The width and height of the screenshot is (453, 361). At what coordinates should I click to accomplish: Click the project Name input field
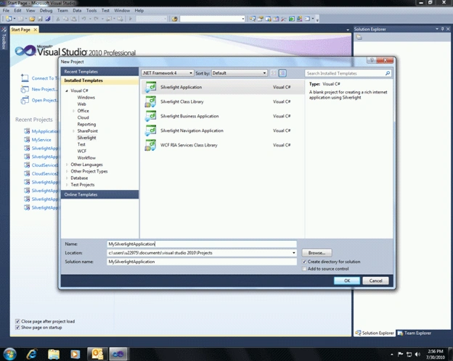[x=202, y=244]
